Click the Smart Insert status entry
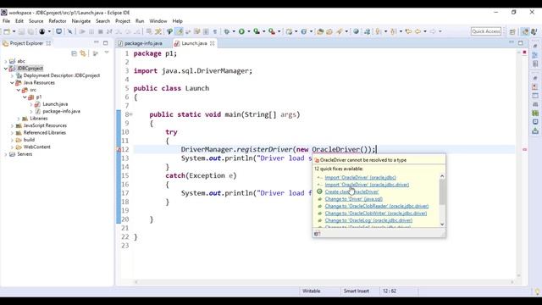The height and width of the screenshot is (305, 542). point(356,291)
